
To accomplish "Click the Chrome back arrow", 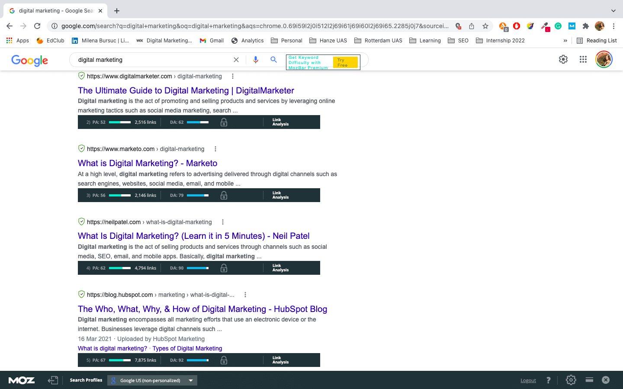I will (x=10, y=26).
